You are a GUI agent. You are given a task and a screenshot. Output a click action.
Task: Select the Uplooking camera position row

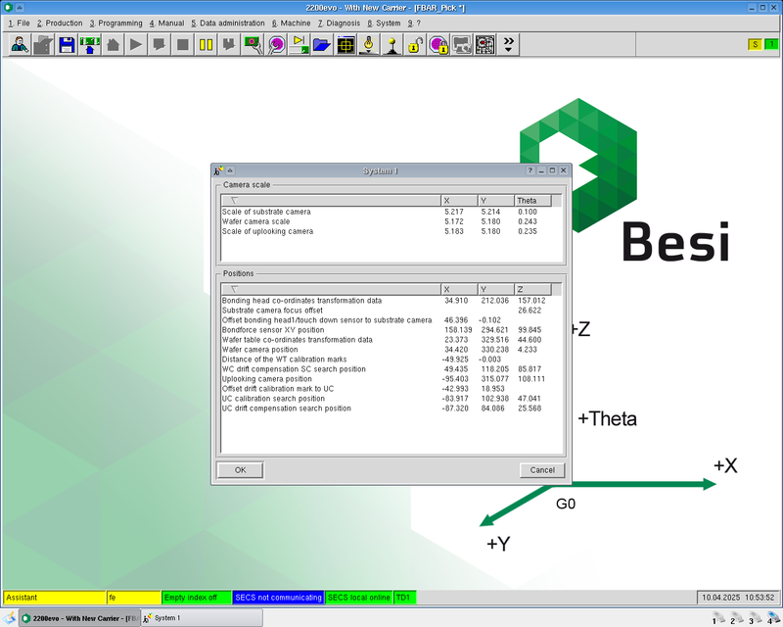[391, 379]
